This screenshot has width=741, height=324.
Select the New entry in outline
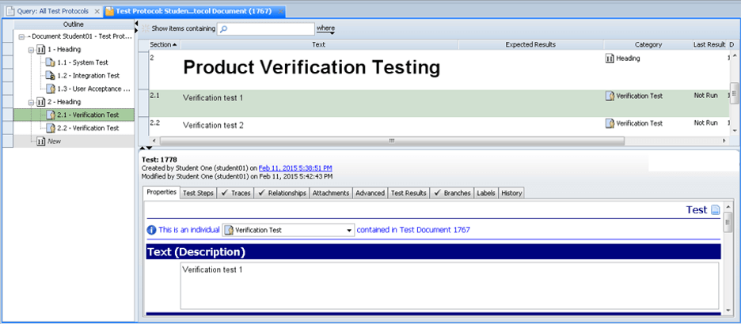54,141
